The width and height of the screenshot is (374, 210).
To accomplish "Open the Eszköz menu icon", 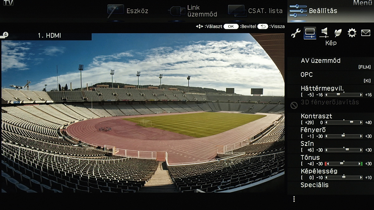I will (116, 12).
